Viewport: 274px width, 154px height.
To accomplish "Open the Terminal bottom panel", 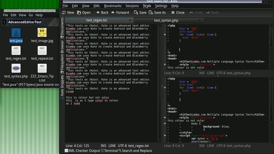I will click(x=110, y=151).
